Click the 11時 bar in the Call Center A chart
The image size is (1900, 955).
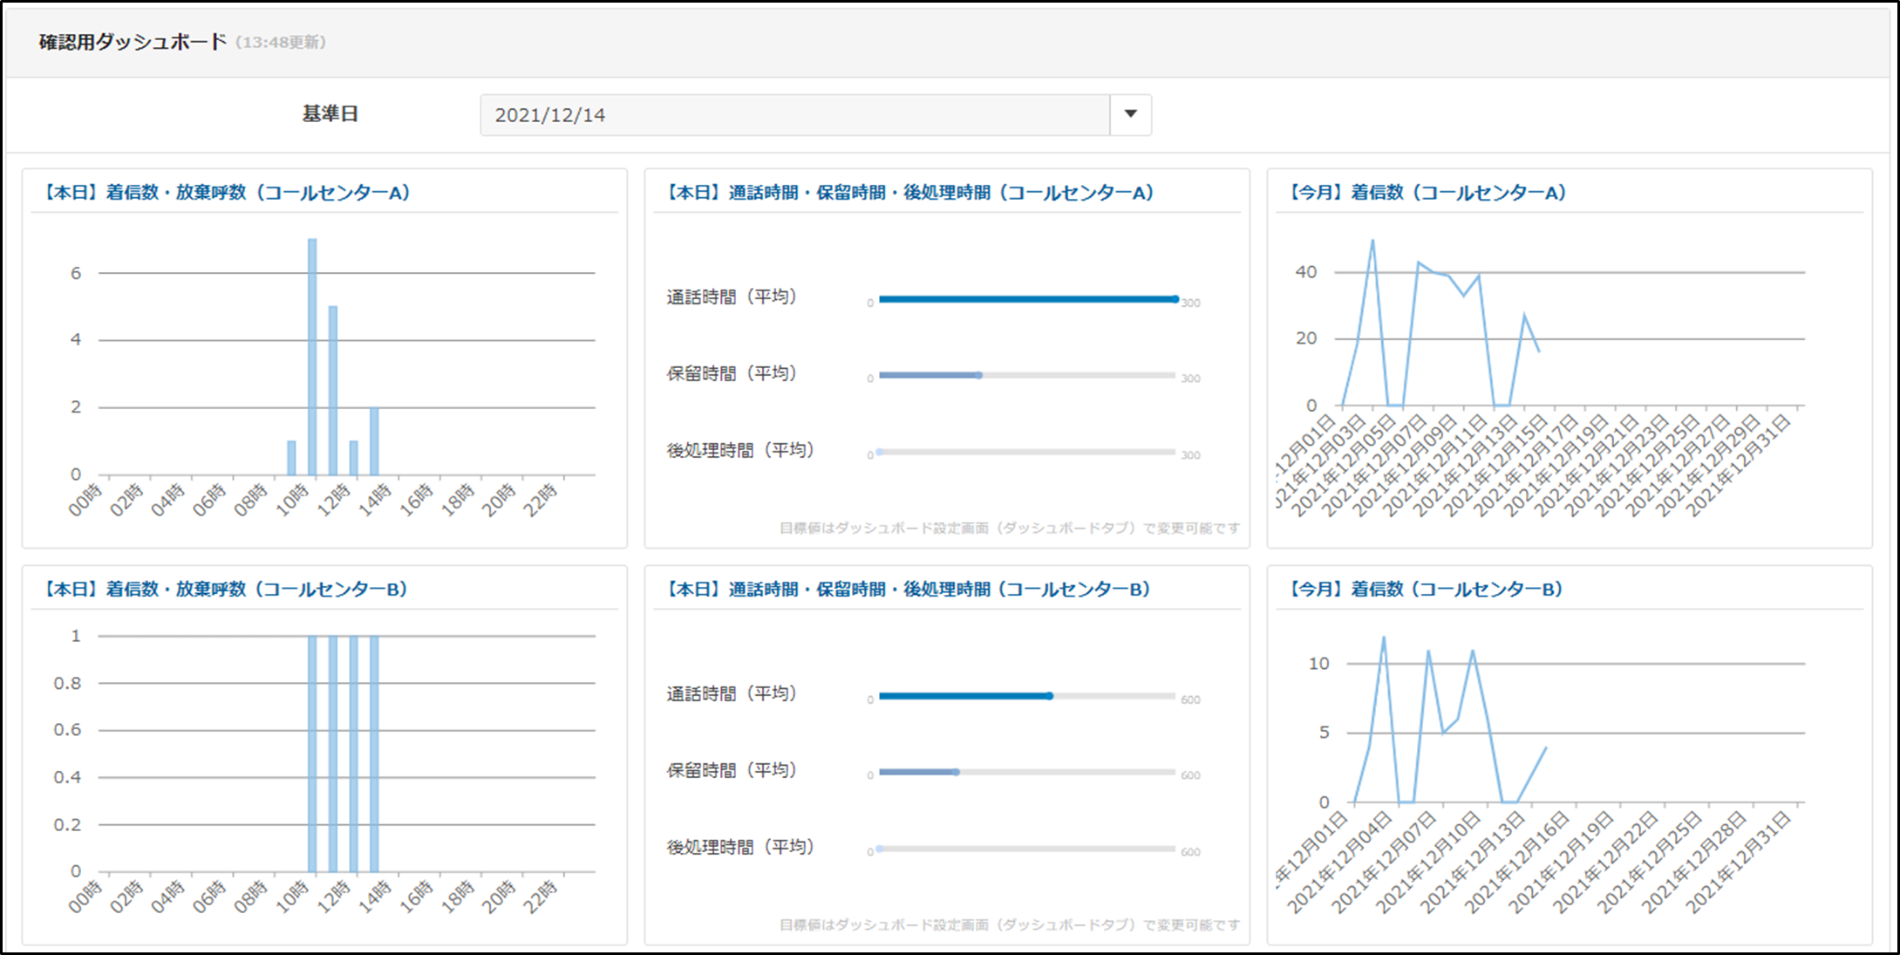click(333, 391)
